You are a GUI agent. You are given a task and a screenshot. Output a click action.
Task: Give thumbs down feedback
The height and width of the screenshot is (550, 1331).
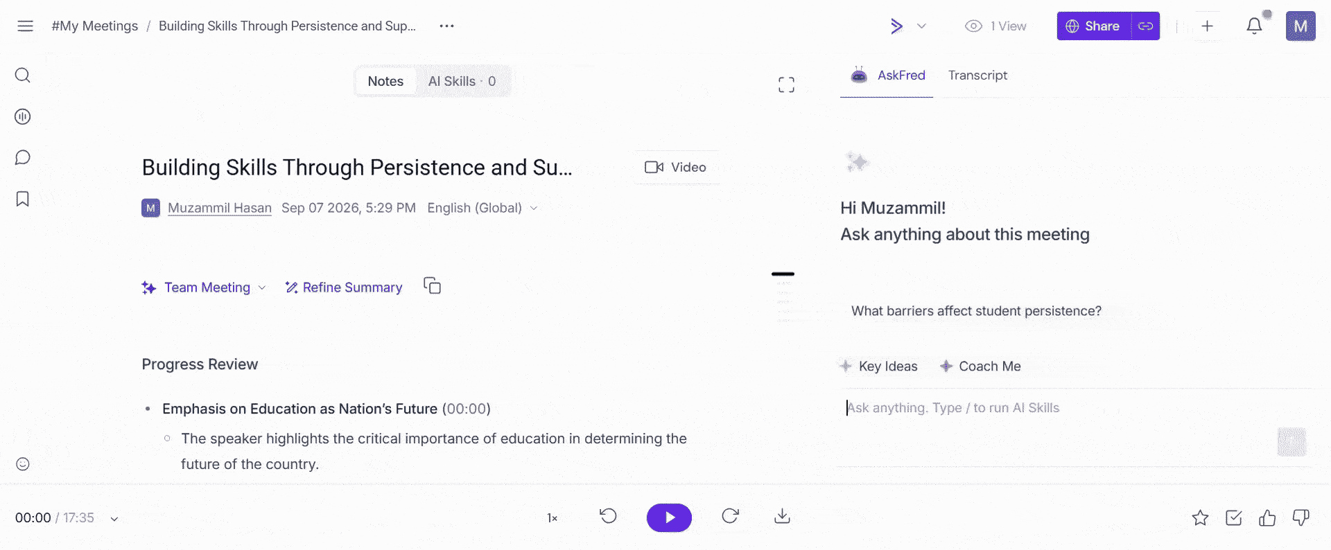tap(1301, 518)
